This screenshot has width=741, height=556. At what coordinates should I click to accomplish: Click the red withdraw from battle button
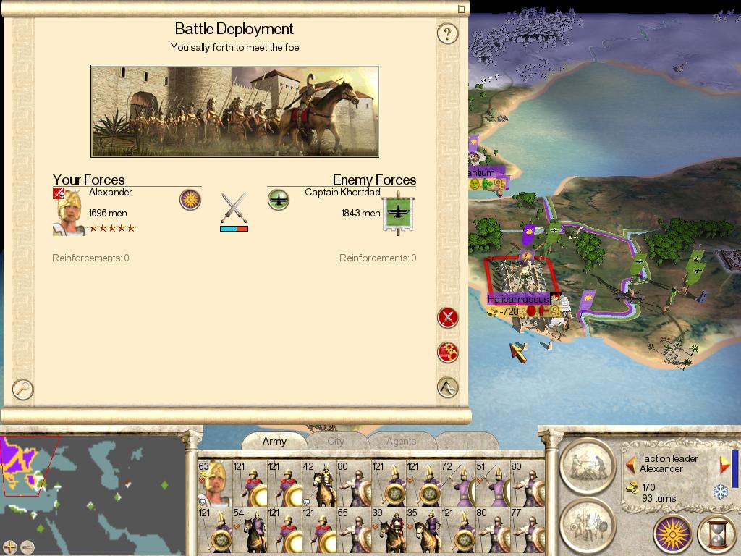click(x=447, y=317)
